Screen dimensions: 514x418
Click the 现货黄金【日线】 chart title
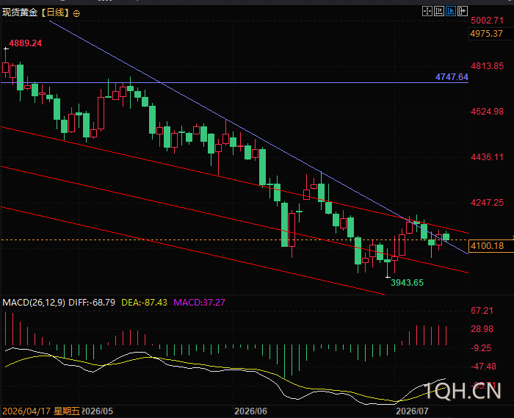point(37,12)
